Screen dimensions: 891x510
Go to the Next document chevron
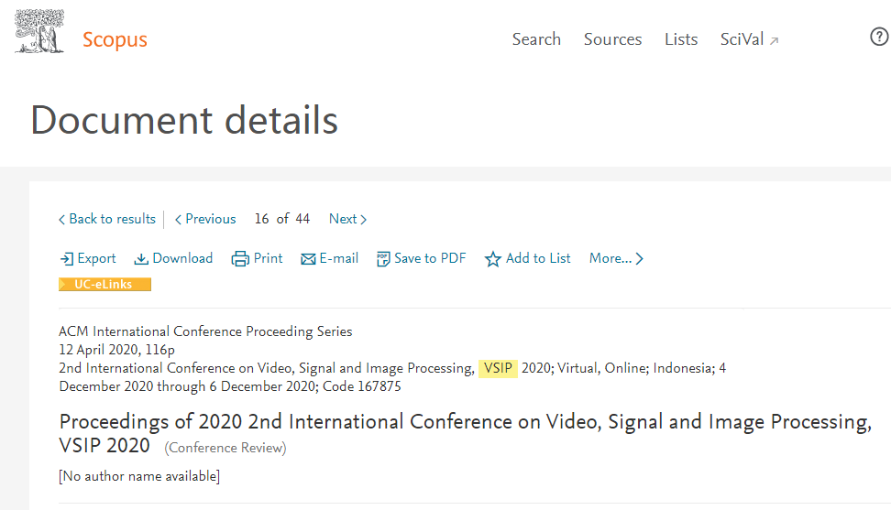point(364,220)
